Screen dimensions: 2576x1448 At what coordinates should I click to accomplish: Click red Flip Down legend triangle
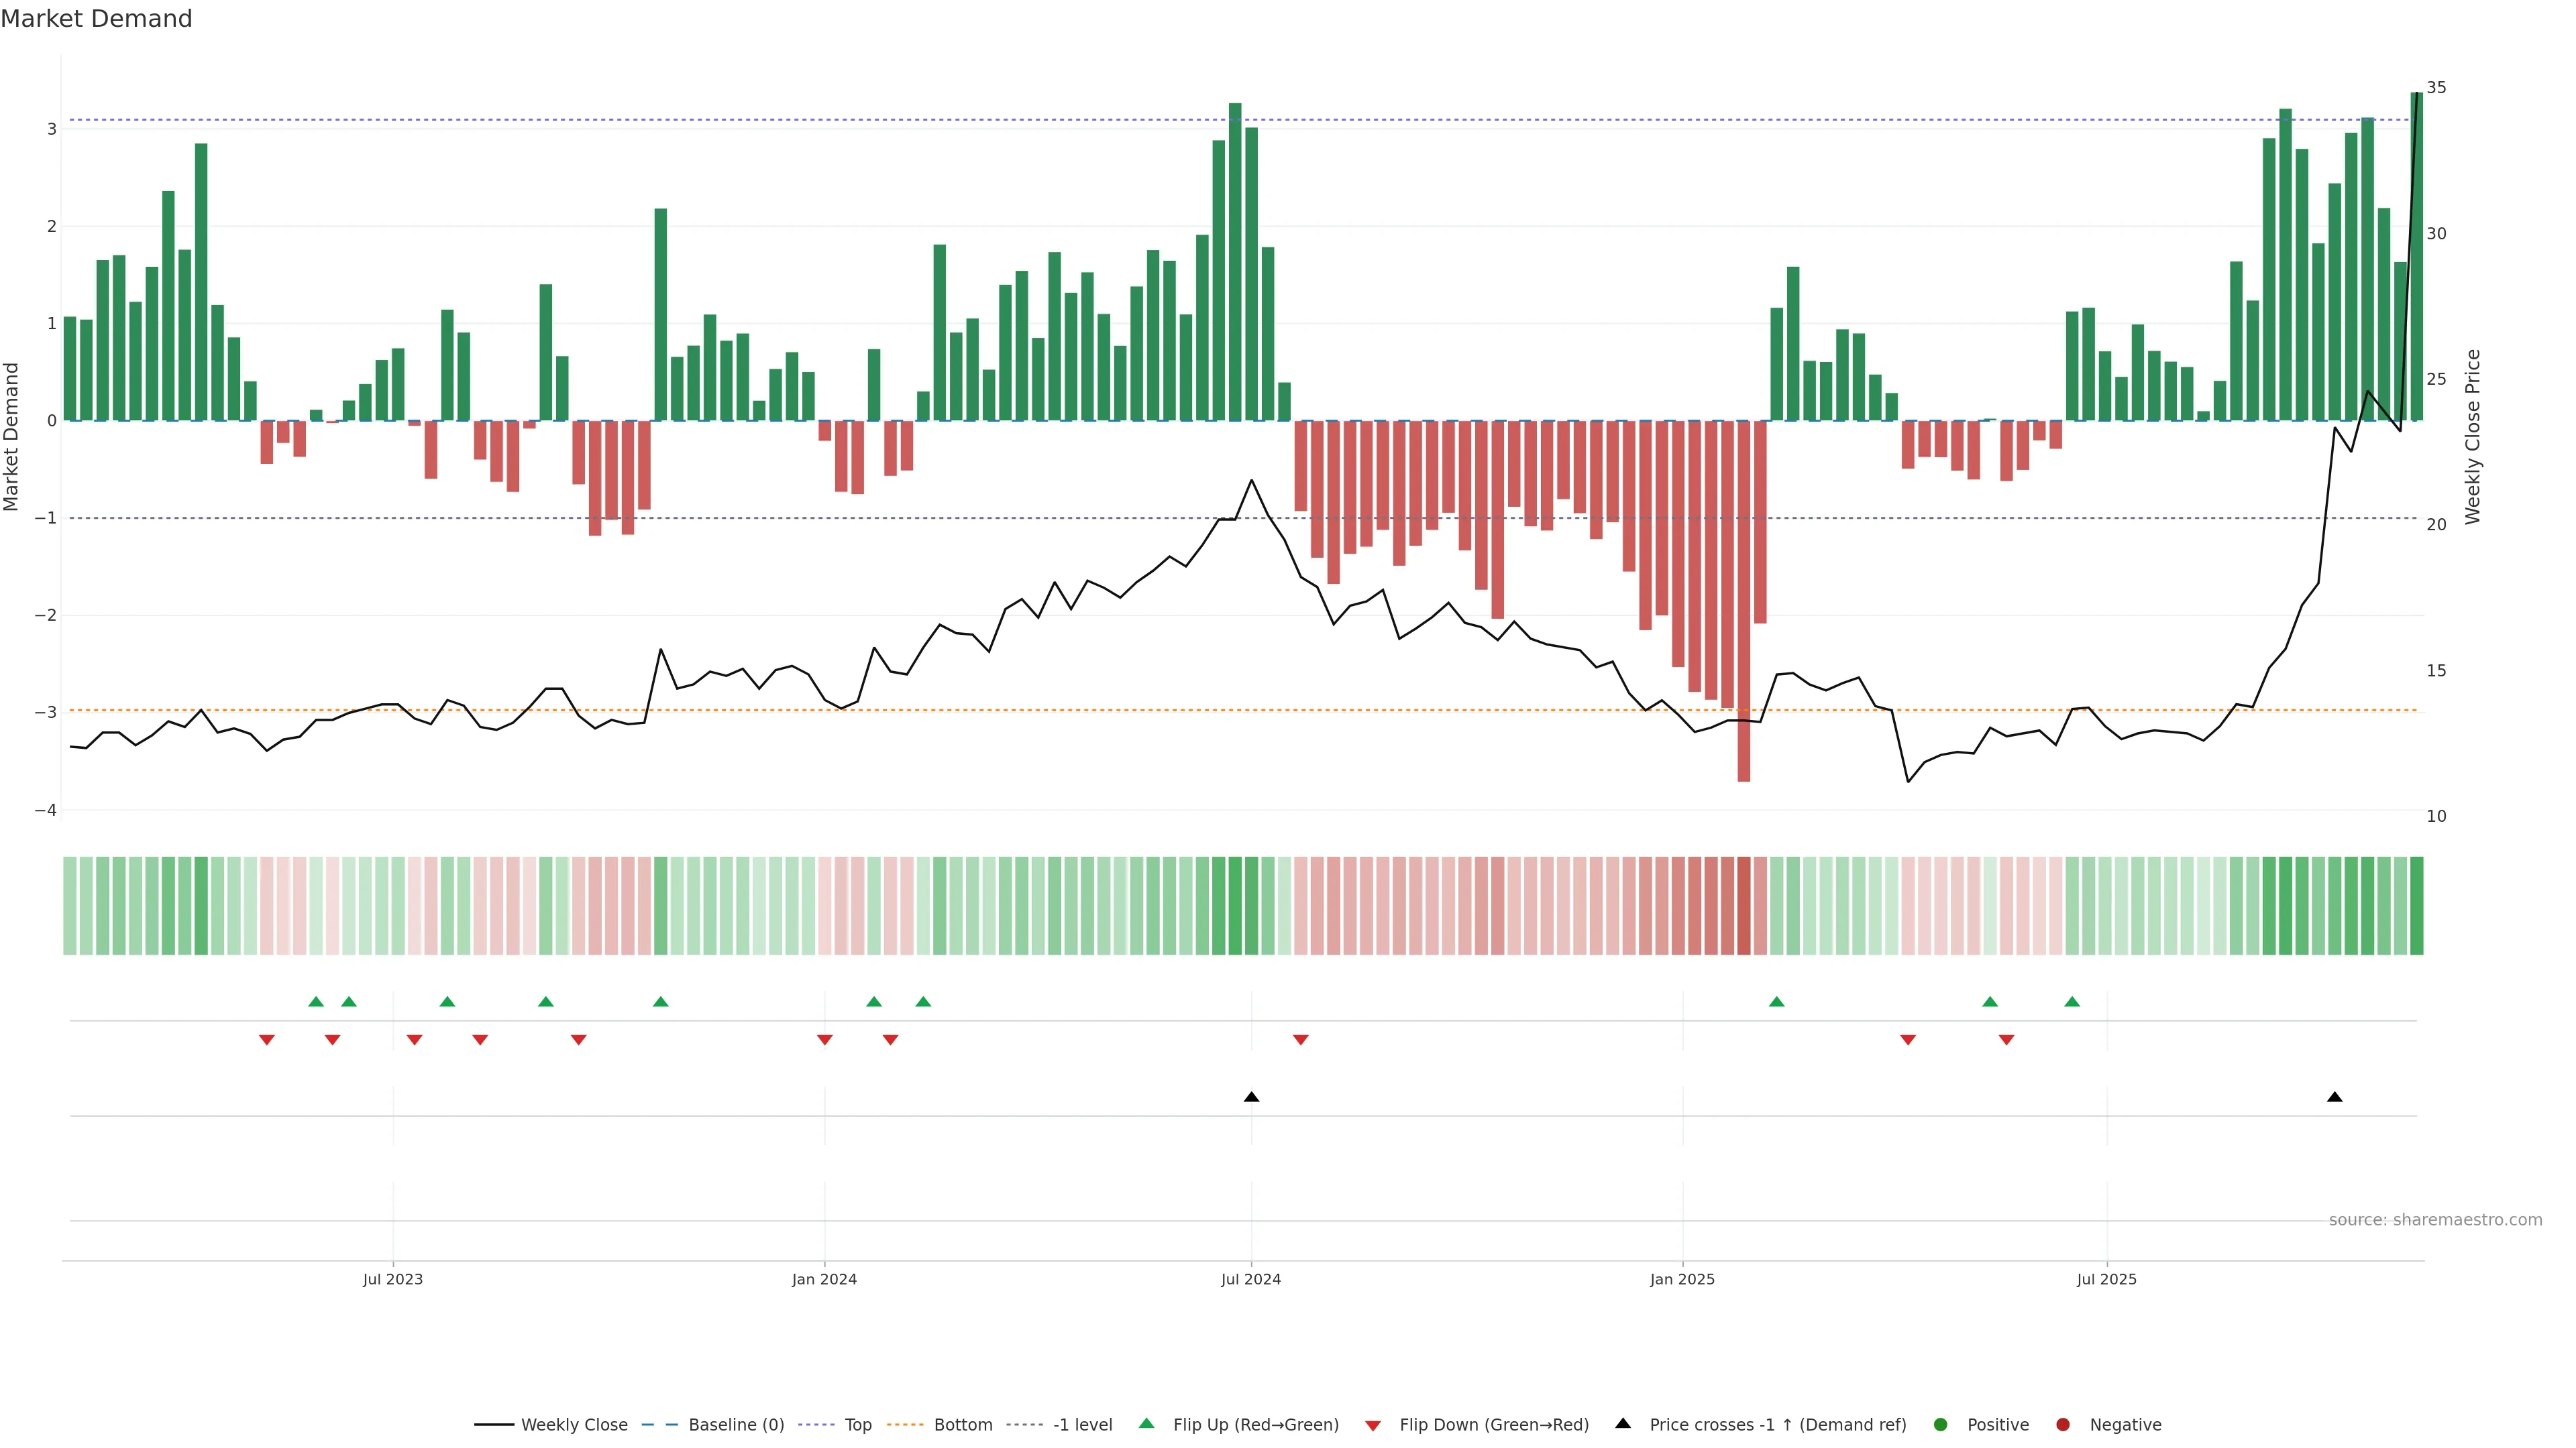click(x=1373, y=1426)
